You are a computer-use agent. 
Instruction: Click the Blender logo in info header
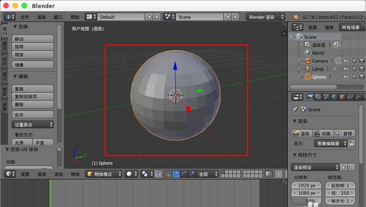pyautogui.click(x=295, y=17)
